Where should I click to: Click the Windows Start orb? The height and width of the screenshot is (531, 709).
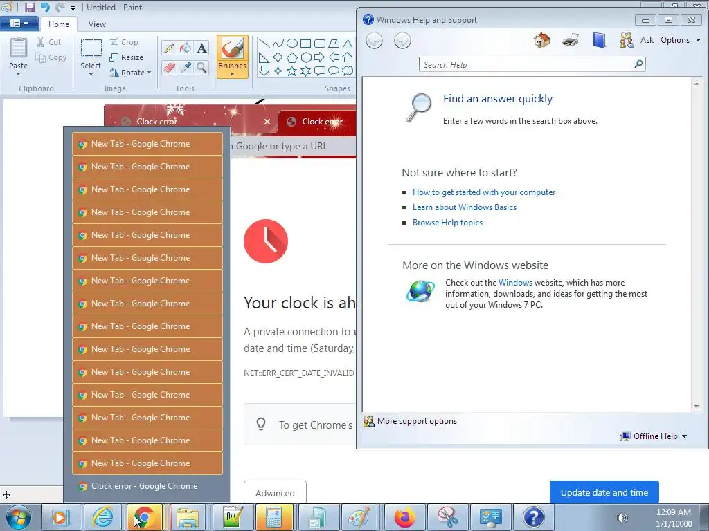(19, 517)
